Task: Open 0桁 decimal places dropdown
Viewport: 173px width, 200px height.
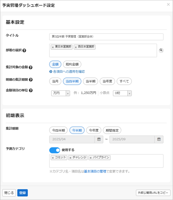Action: point(122,93)
